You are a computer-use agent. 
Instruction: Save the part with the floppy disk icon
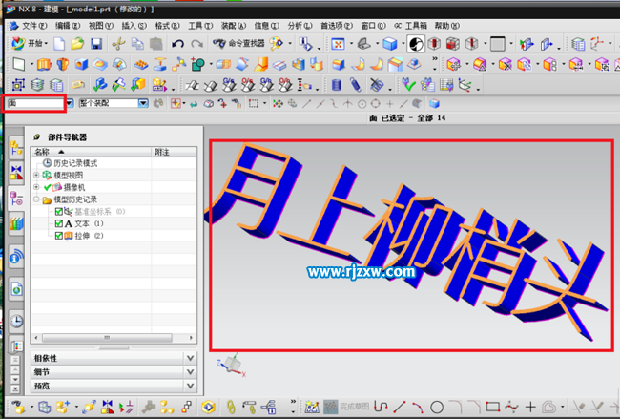(96, 44)
